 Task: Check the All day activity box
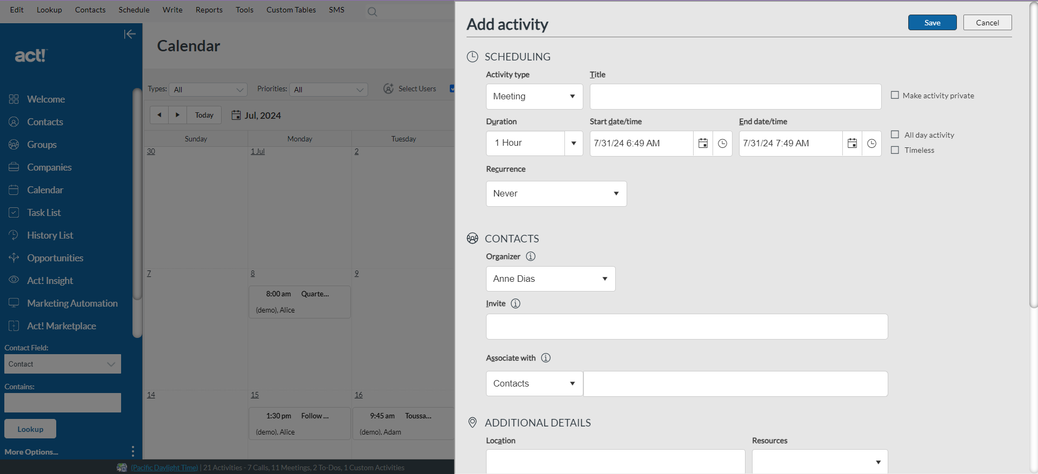tap(895, 135)
